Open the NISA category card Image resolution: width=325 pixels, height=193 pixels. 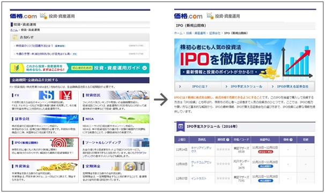coord(115,125)
